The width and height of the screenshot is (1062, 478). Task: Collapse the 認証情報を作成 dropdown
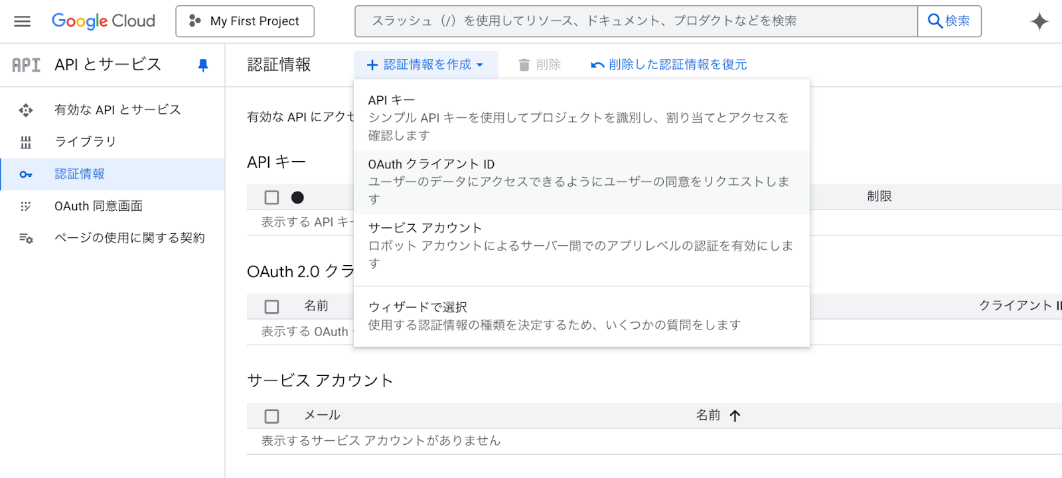(425, 65)
